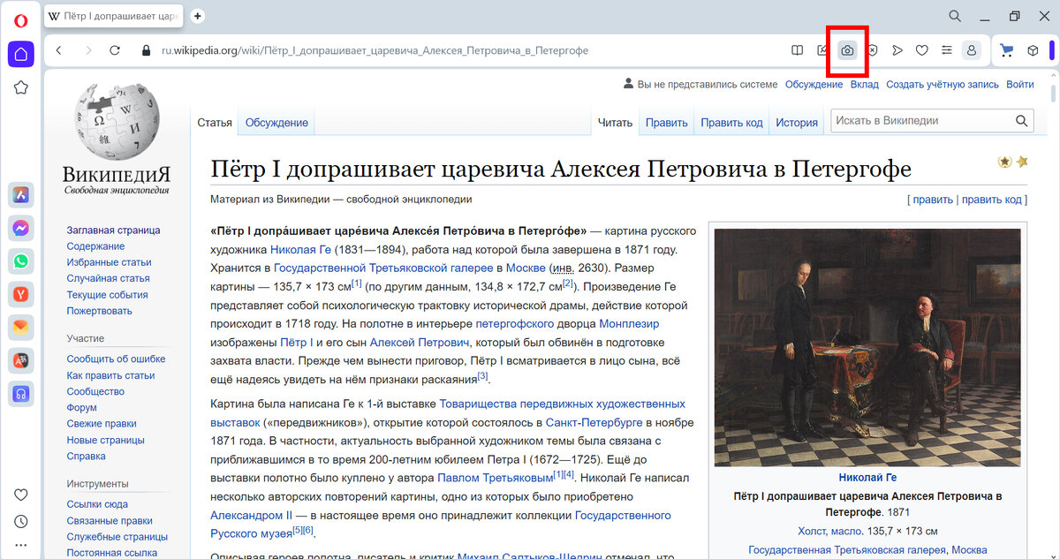Open the orange mail envelope sidebar icon
This screenshot has width=1060, height=559.
21,327
